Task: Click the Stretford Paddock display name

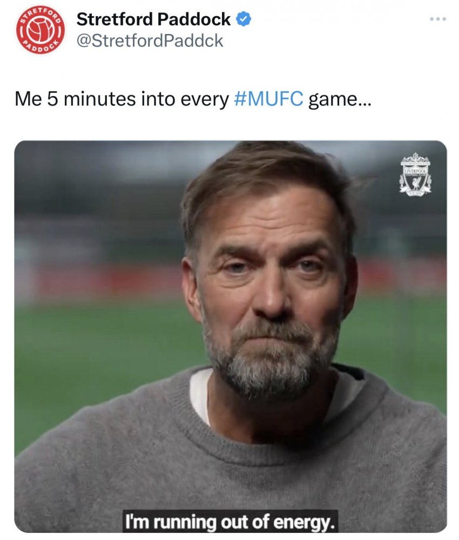Action: pos(153,19)
